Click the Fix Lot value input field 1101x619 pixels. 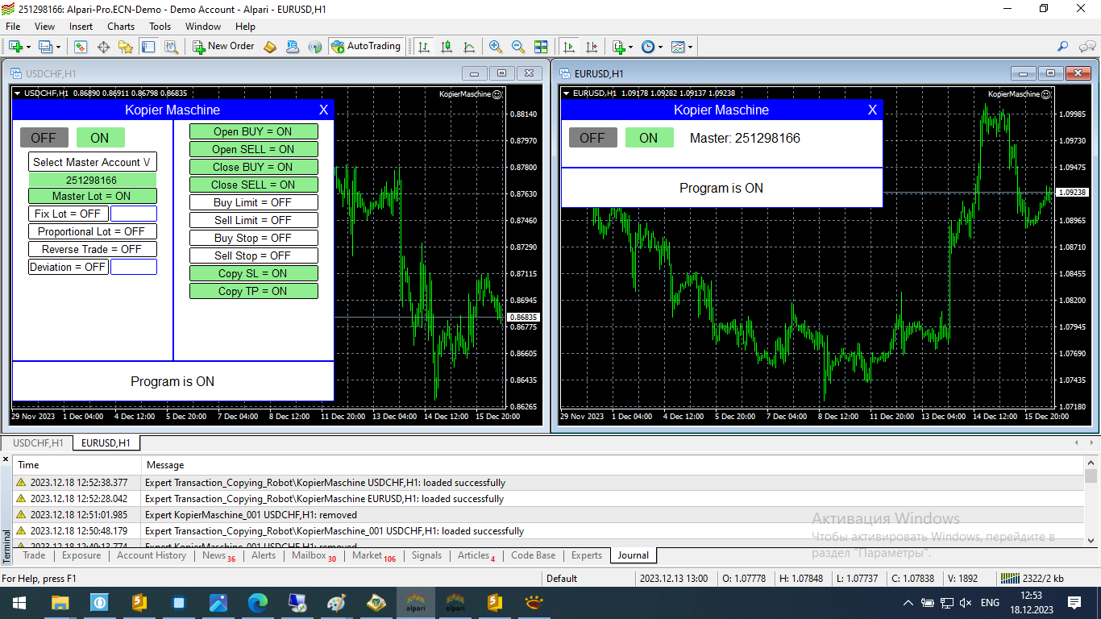click(134, 214)
